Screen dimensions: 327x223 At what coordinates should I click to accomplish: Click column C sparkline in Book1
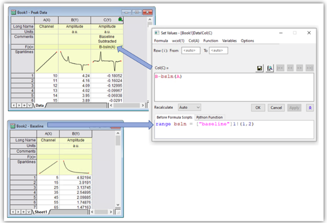[107, 61]
